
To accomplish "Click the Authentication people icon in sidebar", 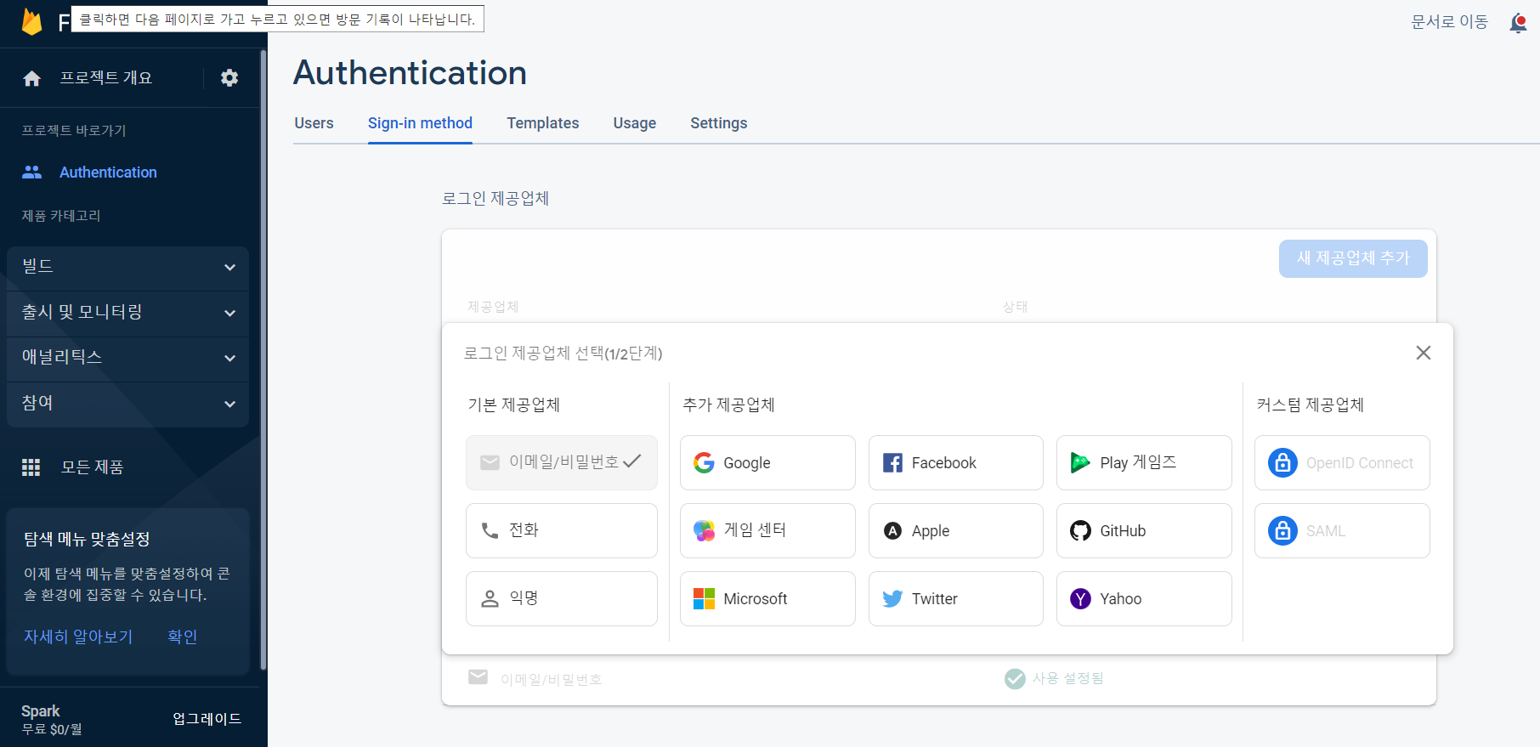I will pos(32,173).
